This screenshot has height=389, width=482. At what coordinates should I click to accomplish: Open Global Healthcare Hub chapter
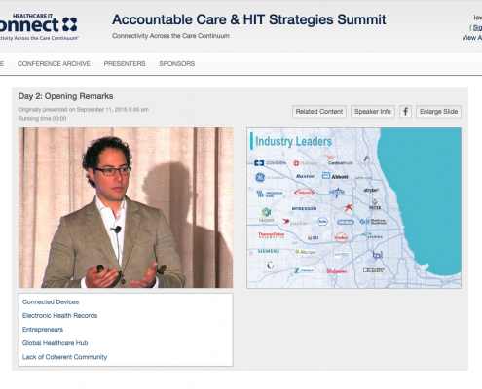(56, 343)
